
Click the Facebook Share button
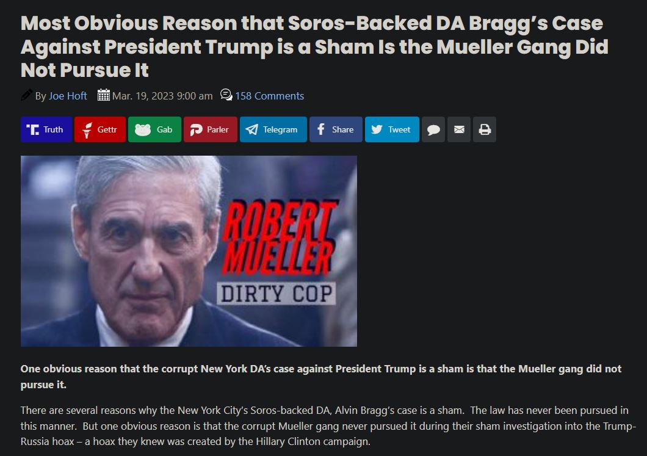coord(336,129)
